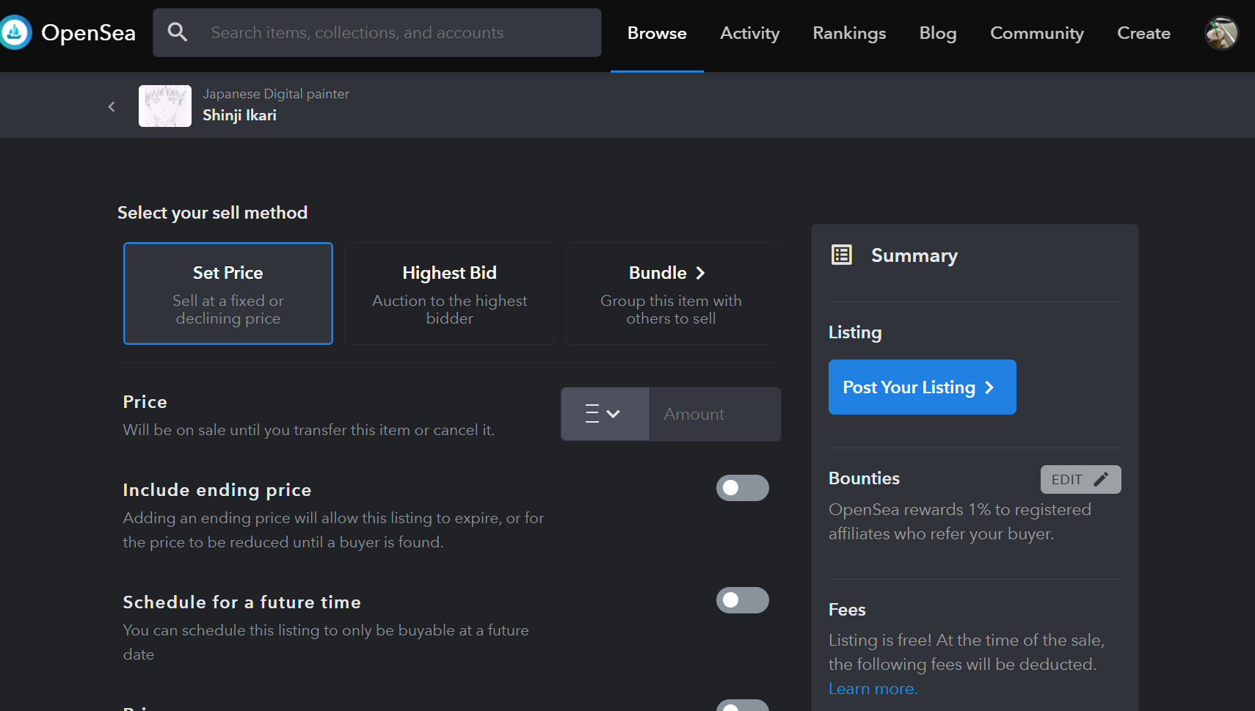Click the Listing heading in Summary
Image resolution: width=1255 pixels, height=711 pixels.
pos(855,332)
